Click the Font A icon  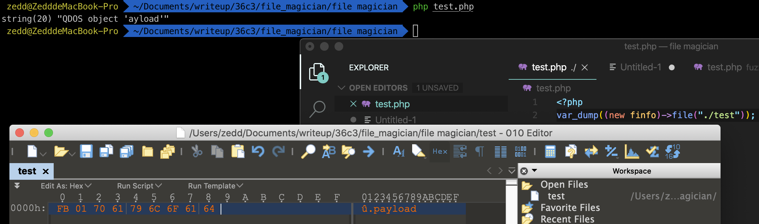(399, 151)
